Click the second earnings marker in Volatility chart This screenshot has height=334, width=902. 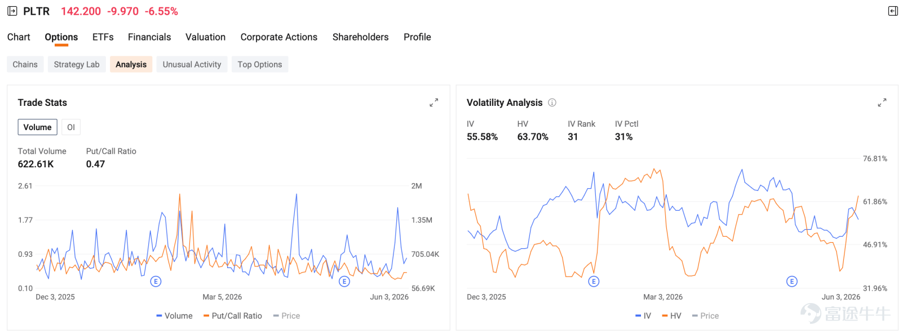792,281
